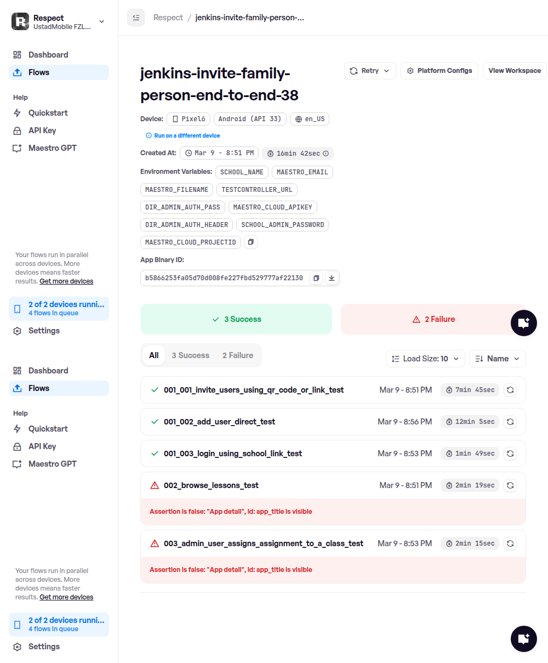Show the All flows tab

[154, 355]
